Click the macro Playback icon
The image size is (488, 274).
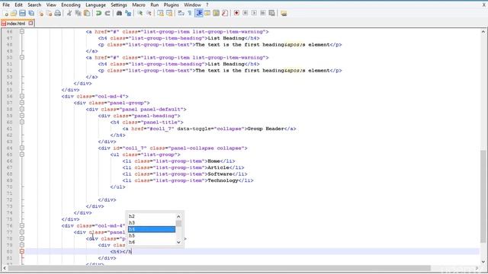254,14
